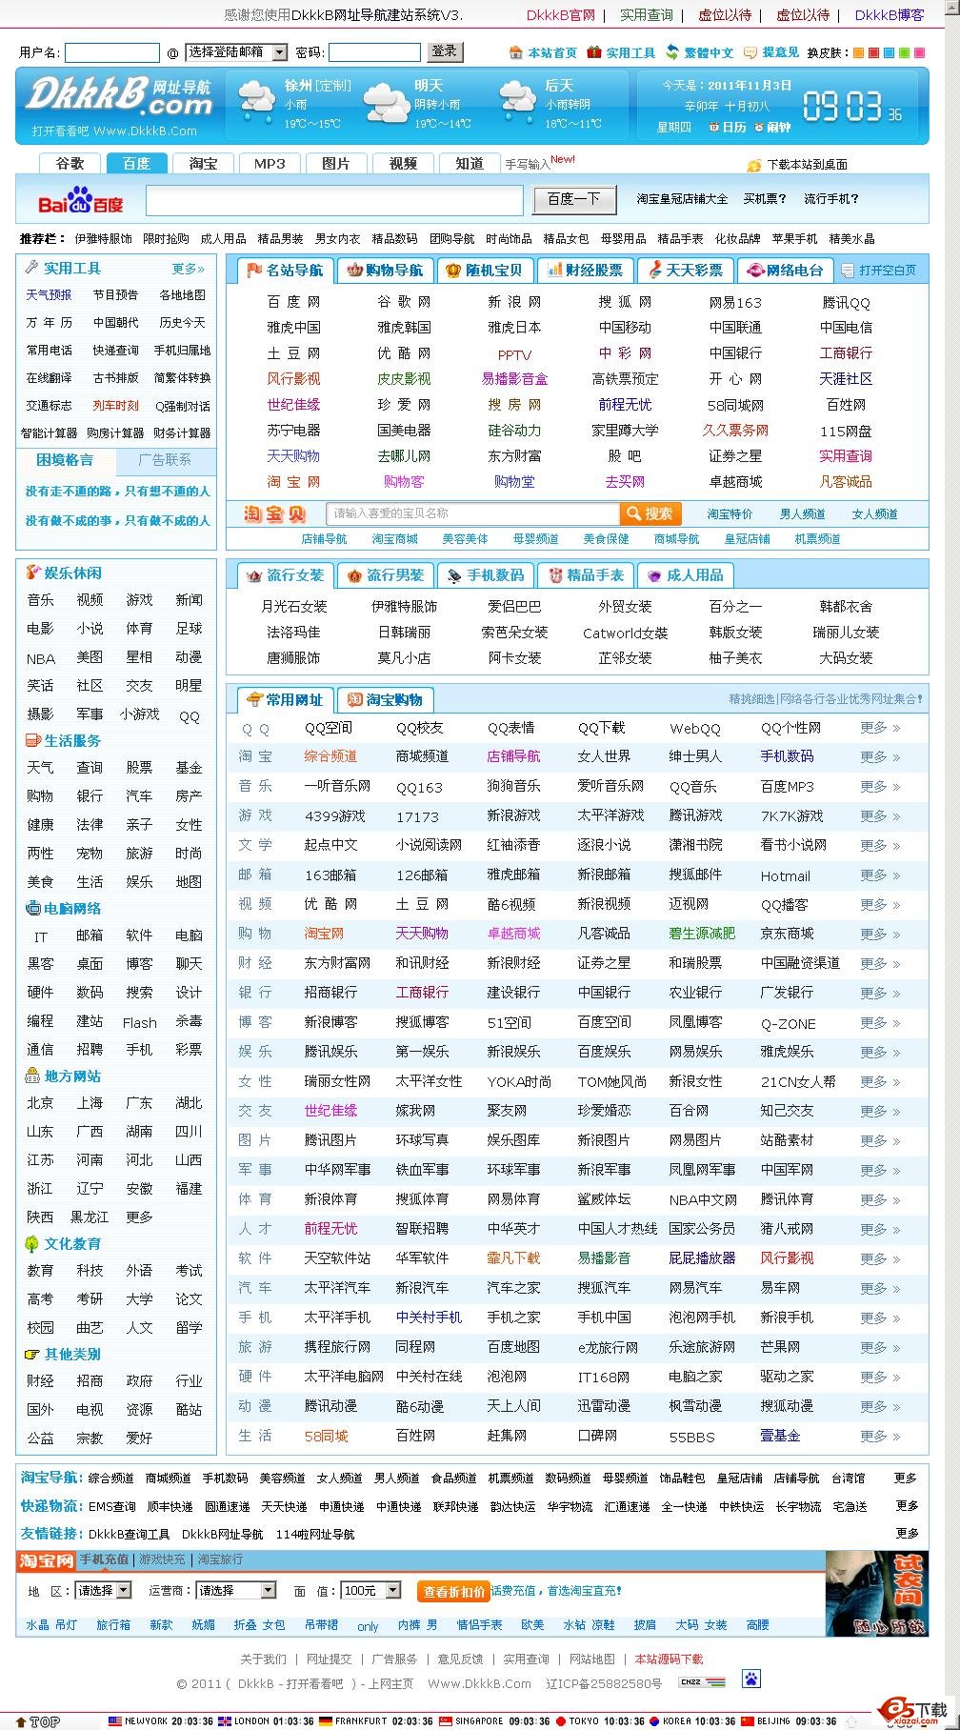Screen dimensions: 960x1730
Task: Click the 用户名 username input field
Action: (x=112, y=53)
